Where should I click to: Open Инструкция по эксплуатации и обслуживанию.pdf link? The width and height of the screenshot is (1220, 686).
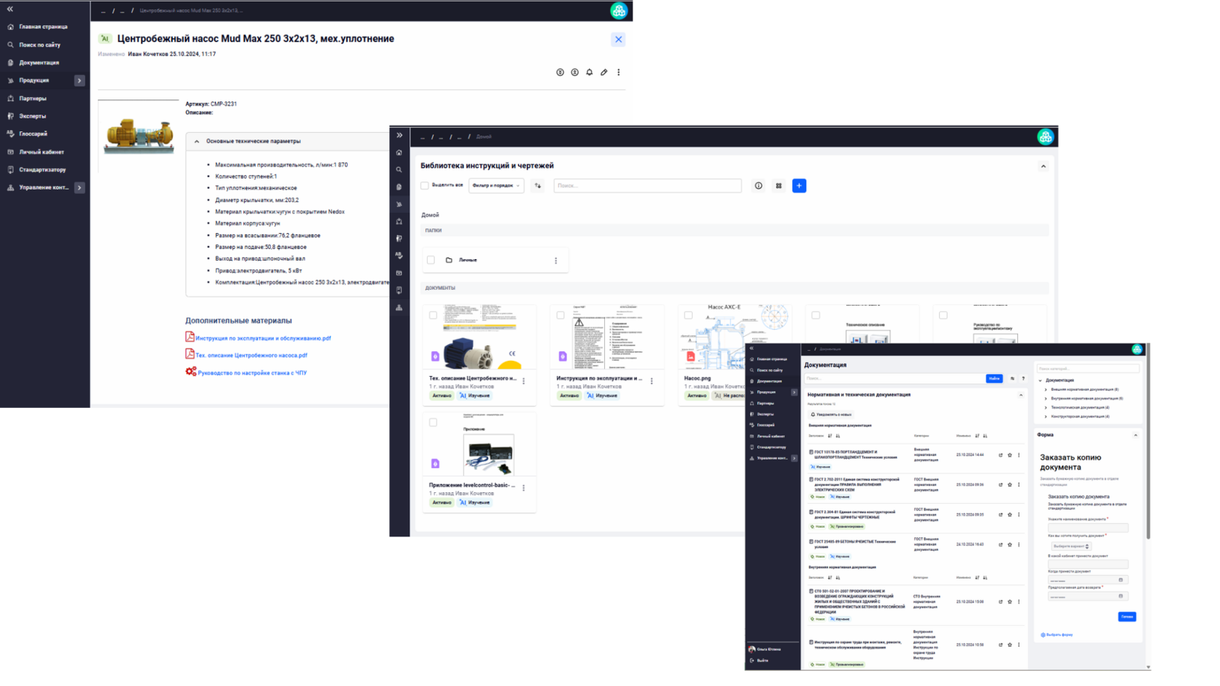tap(263, 338)
